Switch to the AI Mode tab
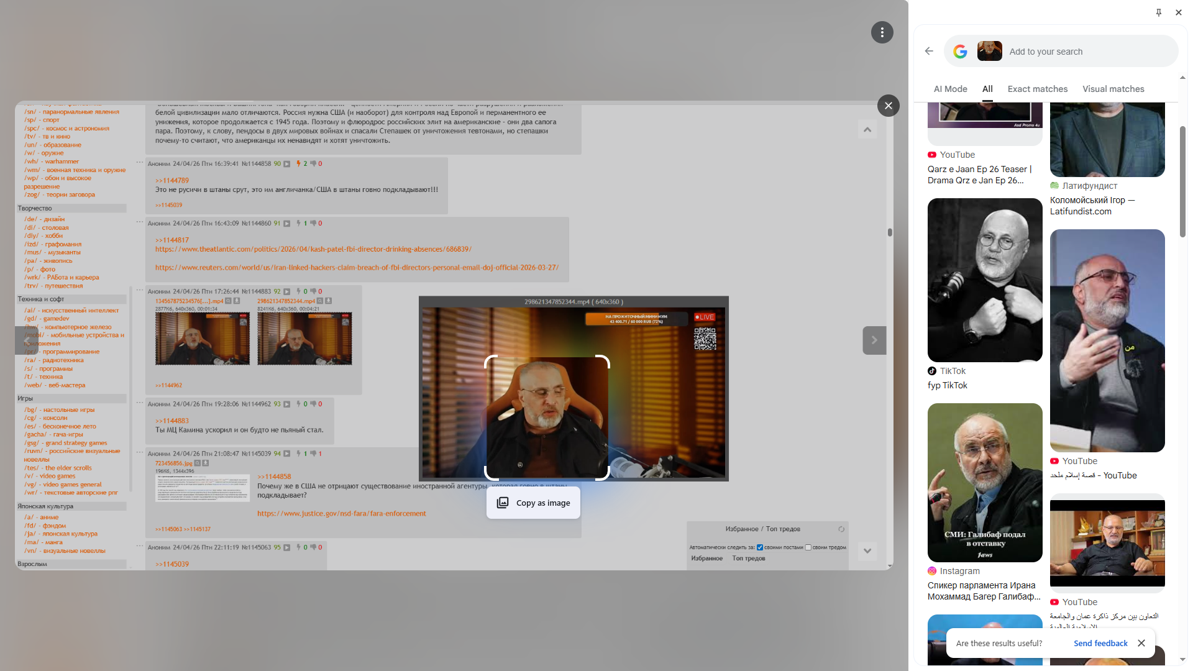This screenshot has width=1193, height=671. pos(950,89)
